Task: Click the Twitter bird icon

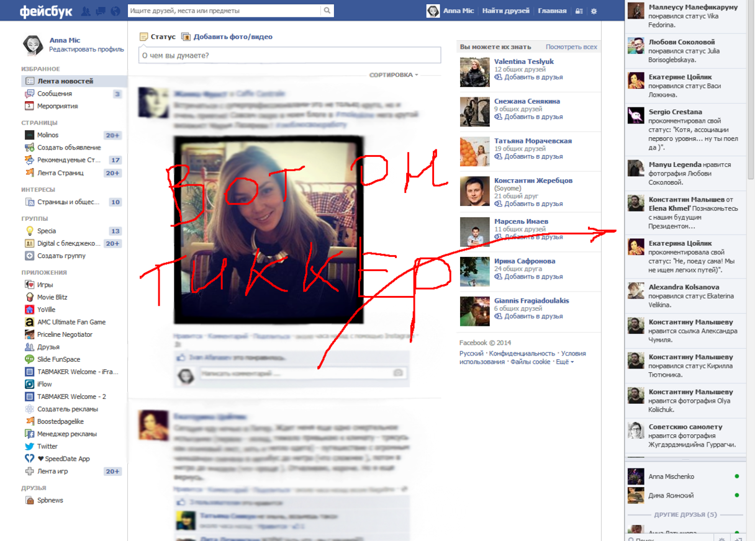Action: tap(29, 446)
